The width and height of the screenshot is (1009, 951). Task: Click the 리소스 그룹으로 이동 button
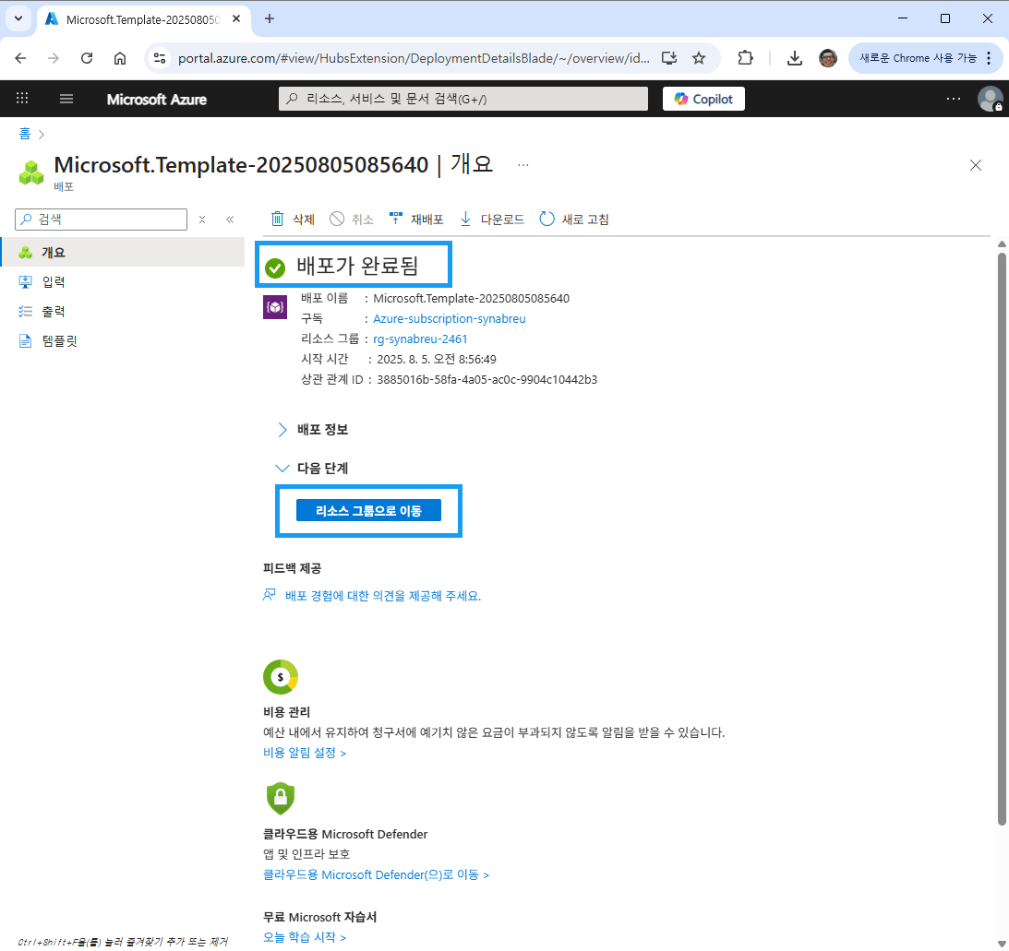(368, 510)
